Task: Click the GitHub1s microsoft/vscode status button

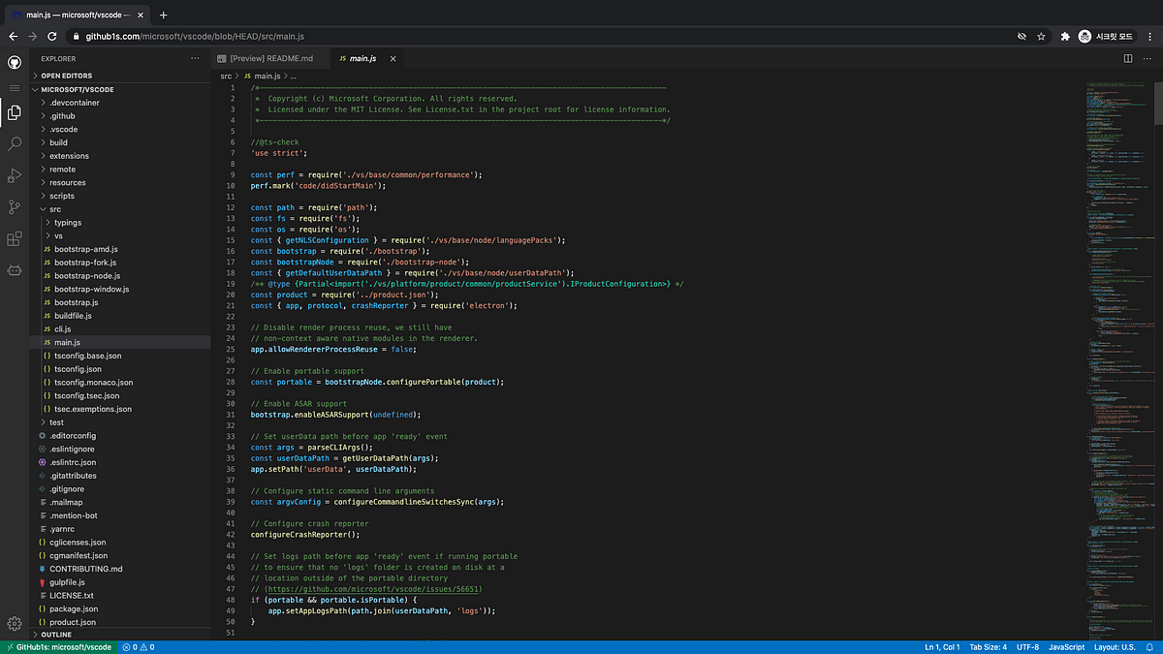Action: tap(58, 647)
